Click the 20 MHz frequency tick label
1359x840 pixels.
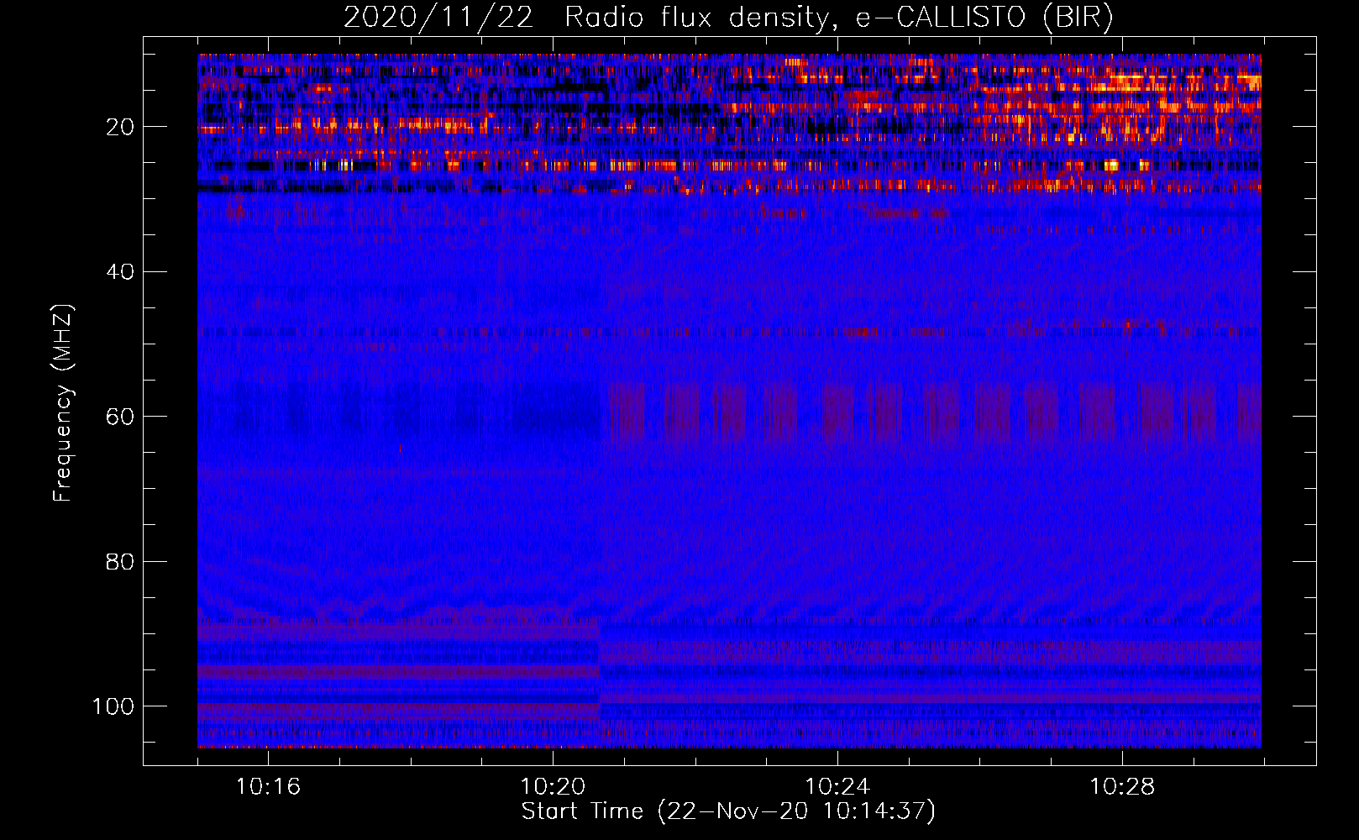[120, 127]
